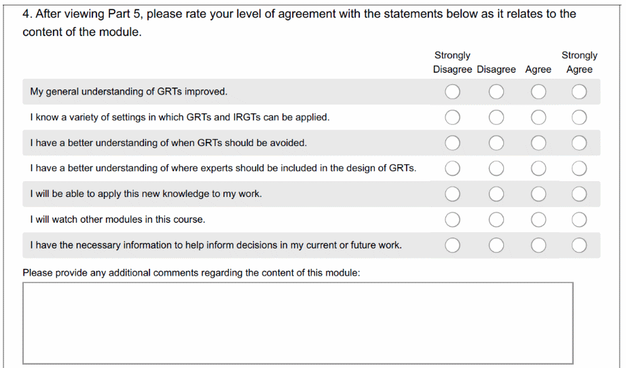Select Disagree for when GRTs should be avoided
The height and width of the screenshot is (368, 626).
496,143
